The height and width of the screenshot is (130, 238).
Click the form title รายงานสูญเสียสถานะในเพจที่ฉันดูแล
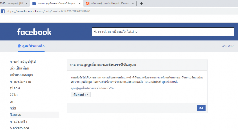coord(103,65)
